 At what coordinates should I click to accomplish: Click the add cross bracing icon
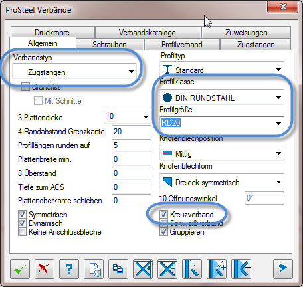click(143, 269)
